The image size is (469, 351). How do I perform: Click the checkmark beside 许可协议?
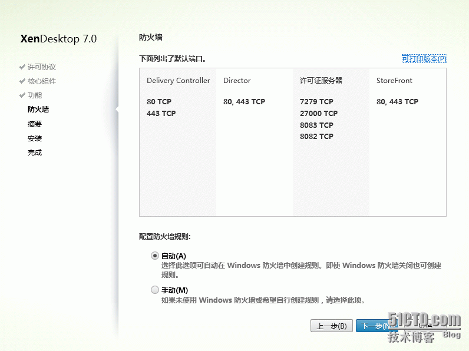(x=22, y=67)
